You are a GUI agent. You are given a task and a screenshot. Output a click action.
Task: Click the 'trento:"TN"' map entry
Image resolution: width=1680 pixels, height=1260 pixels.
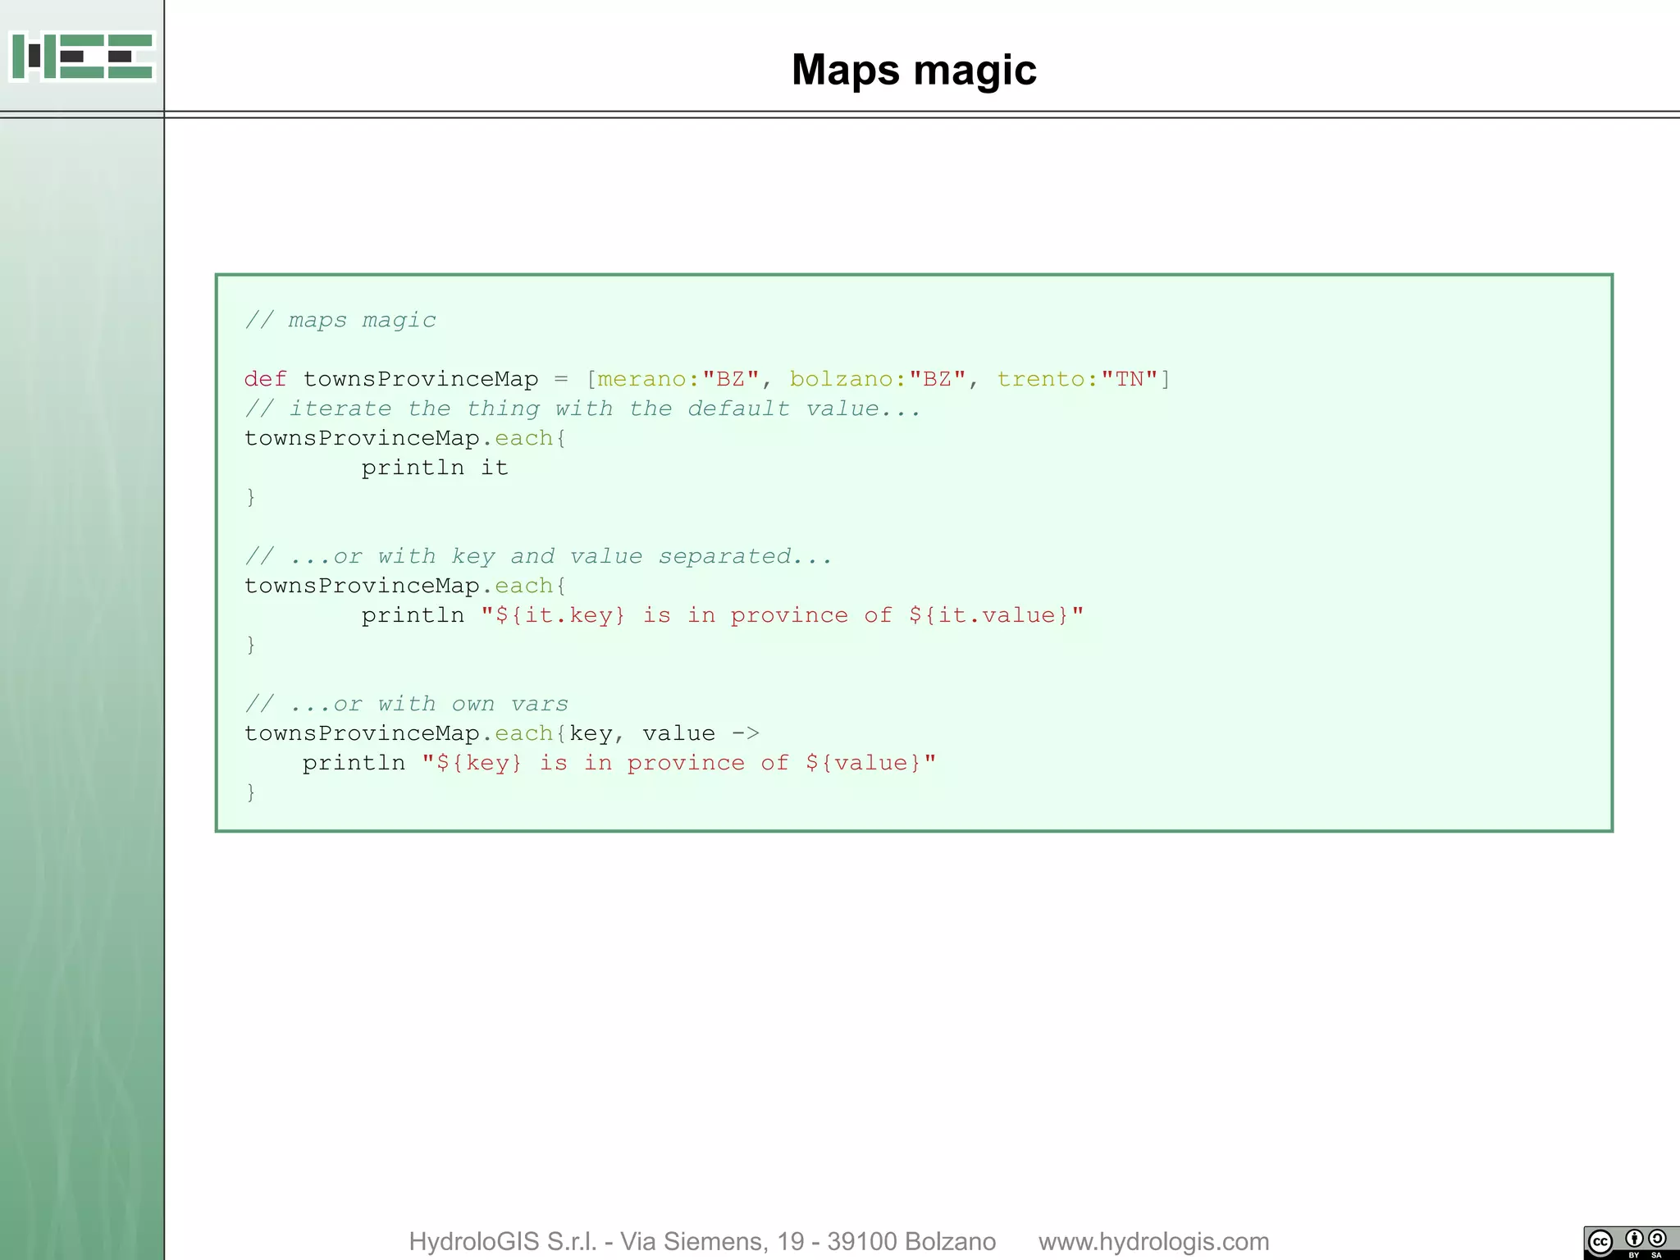(1077, 379)
